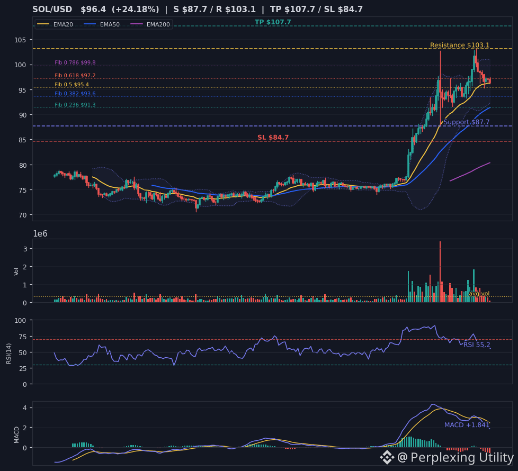Click the EMA200 legend entry
Screen dimensions: 518x471
tap(150, 24)
